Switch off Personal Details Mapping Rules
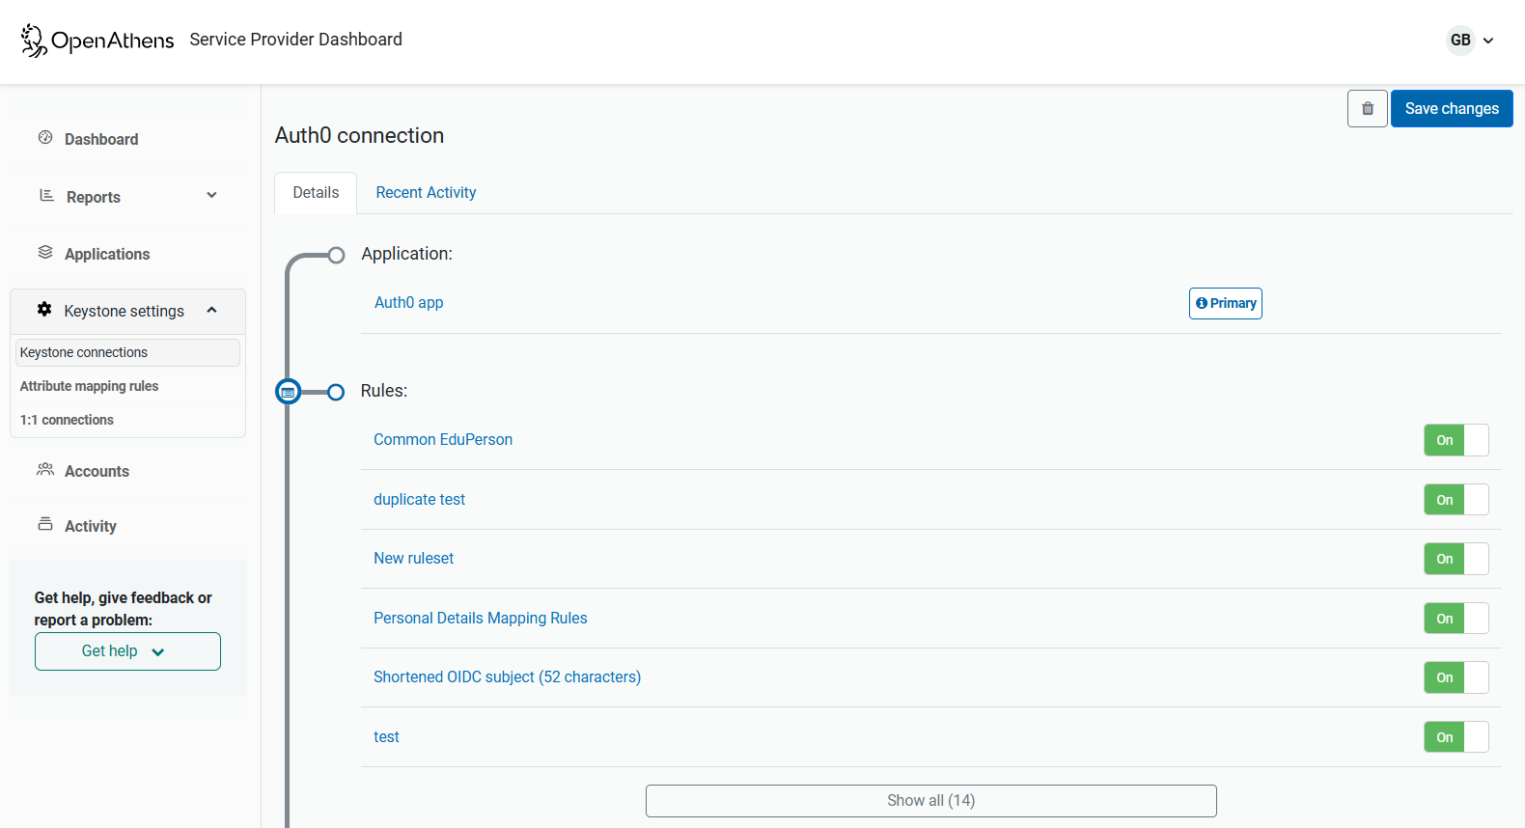 coord(1456,619)
